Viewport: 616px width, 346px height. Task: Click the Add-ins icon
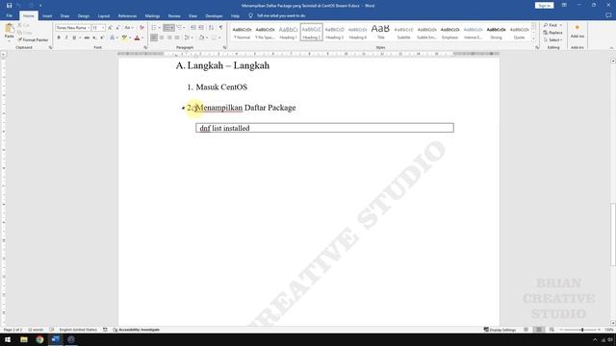click(x=577, y=32)
